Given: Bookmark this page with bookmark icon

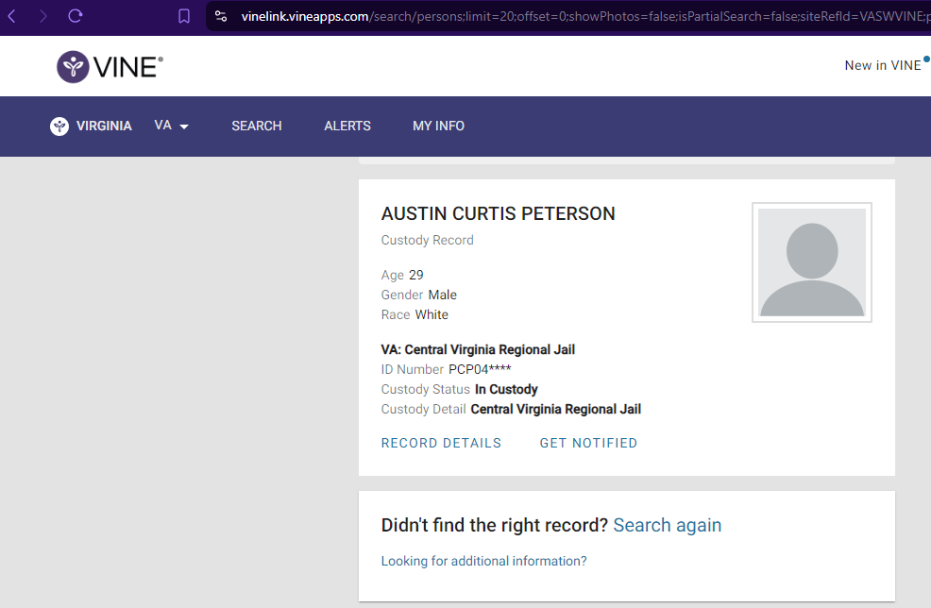Looking at the screenshot, I should (184, 16).
